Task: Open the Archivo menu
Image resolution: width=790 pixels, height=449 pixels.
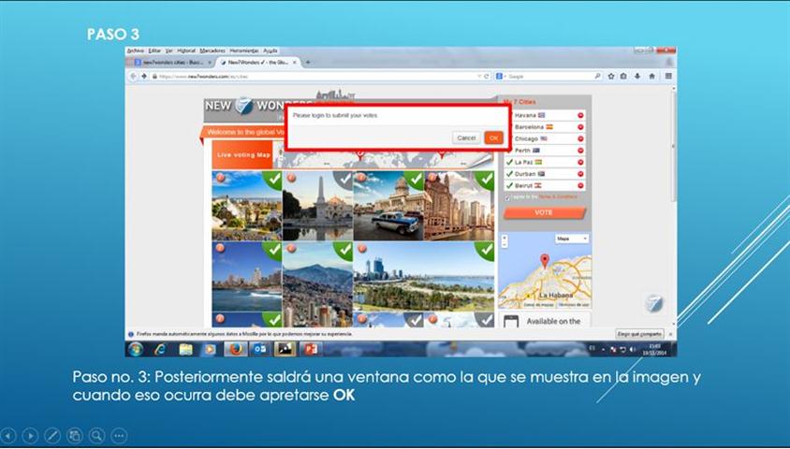Action: 136,51
